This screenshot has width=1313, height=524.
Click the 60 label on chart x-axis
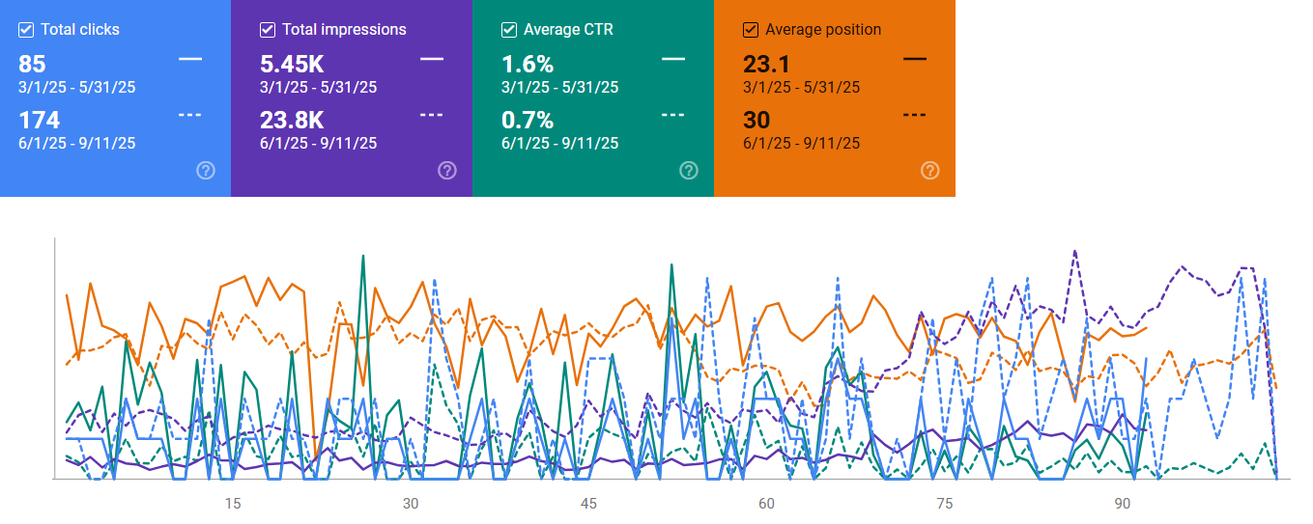(x=766, y=504)
